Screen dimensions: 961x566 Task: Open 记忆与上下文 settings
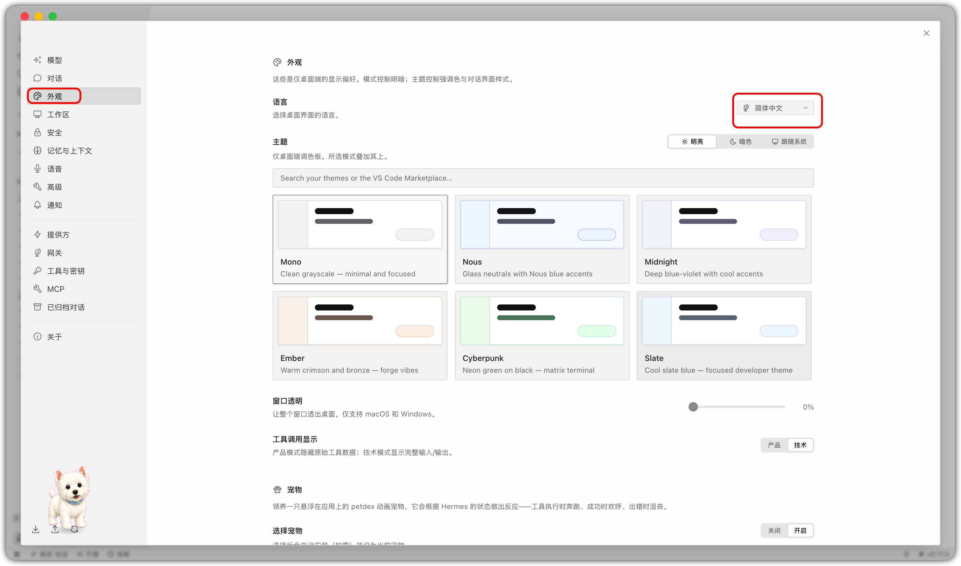click(84, 151)
